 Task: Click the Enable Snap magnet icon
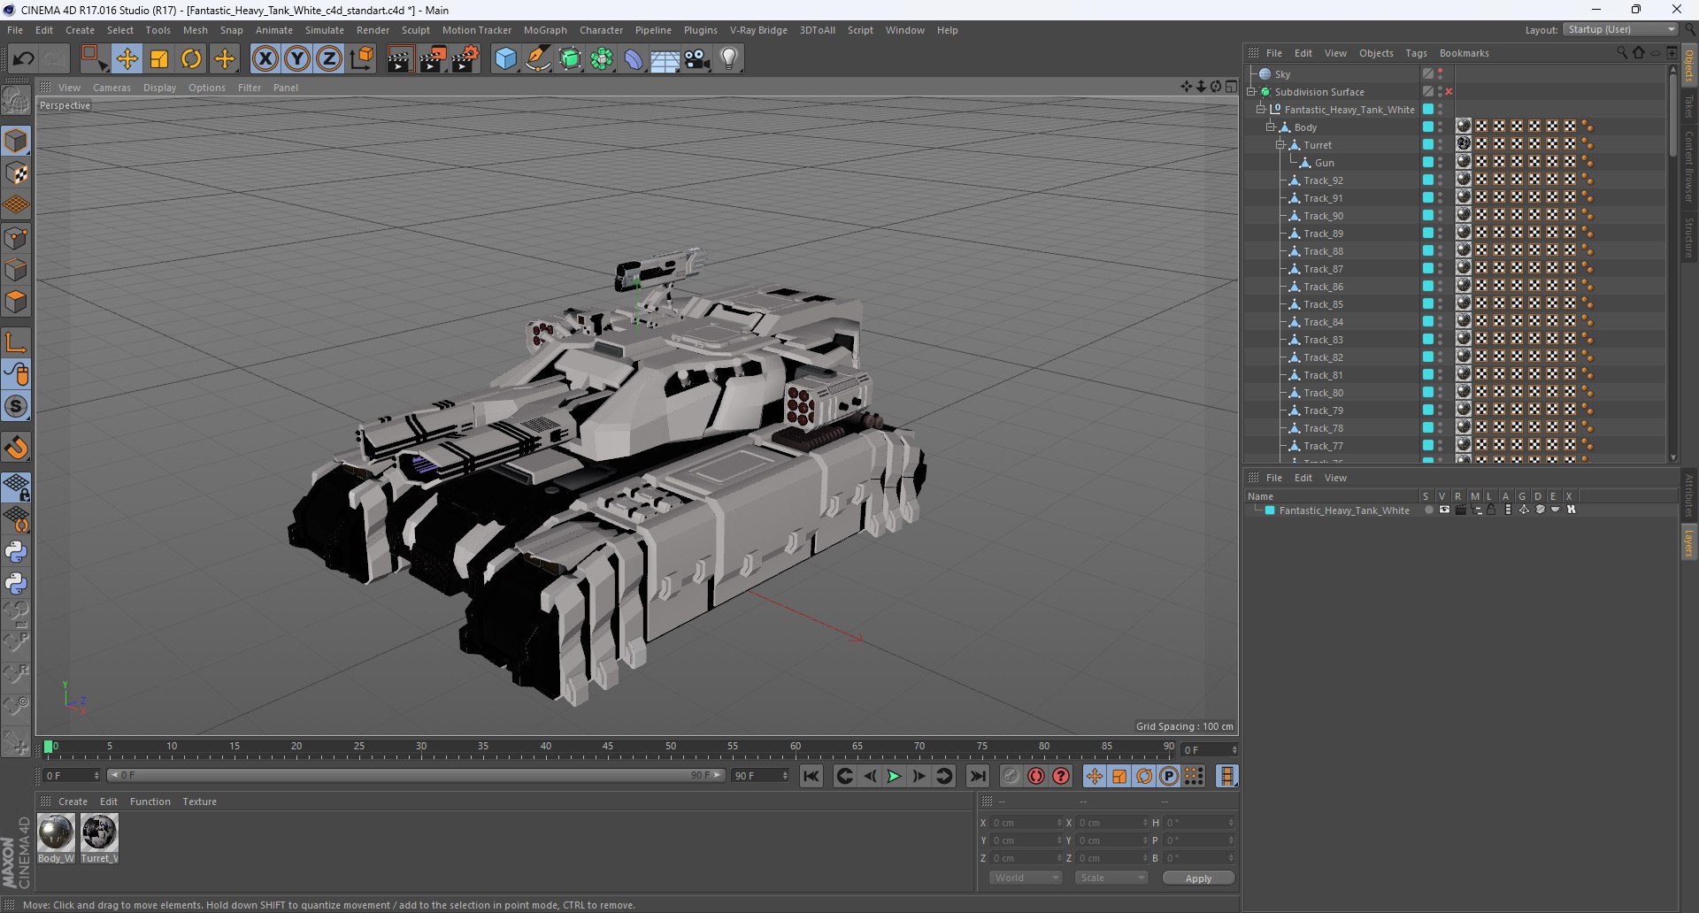17,448
